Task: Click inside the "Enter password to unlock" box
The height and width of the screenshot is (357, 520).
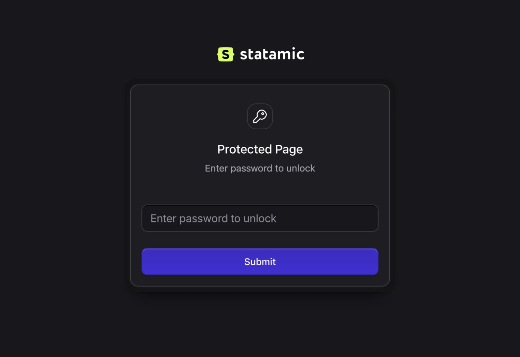Action: (x=260, y=218)
